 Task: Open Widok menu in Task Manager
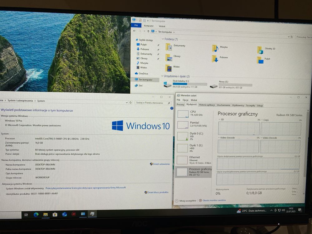(x=194, y=100)
